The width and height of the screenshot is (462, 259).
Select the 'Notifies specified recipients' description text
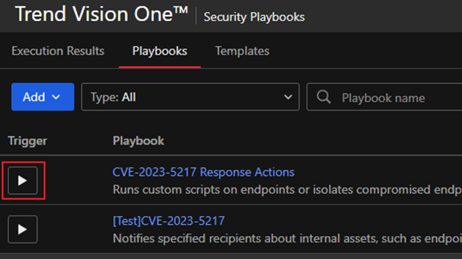285,238
